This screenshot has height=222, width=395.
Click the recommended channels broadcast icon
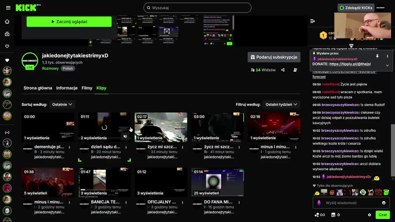point(7,133)
